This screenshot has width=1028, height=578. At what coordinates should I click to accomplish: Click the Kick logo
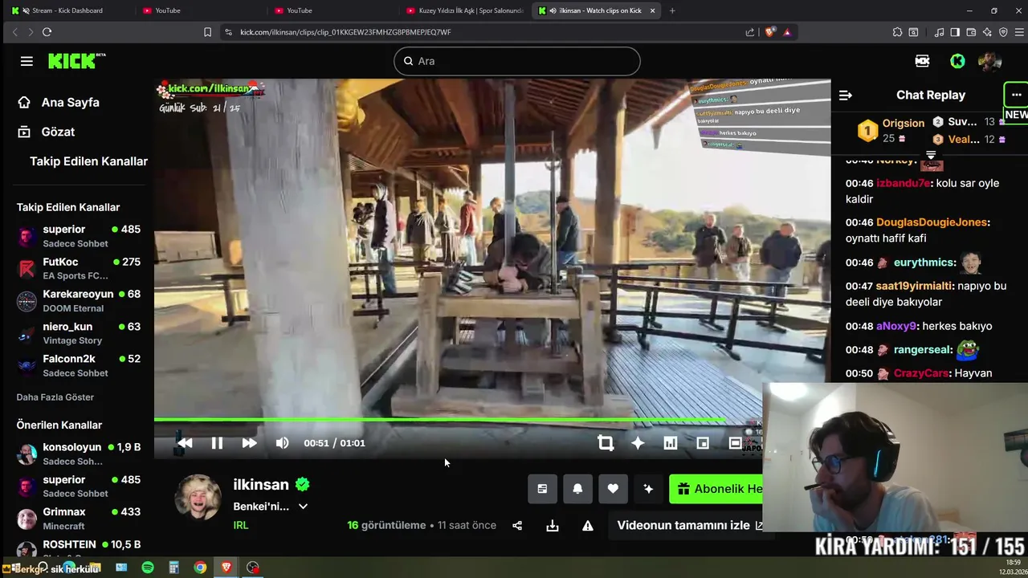[76, 61]
